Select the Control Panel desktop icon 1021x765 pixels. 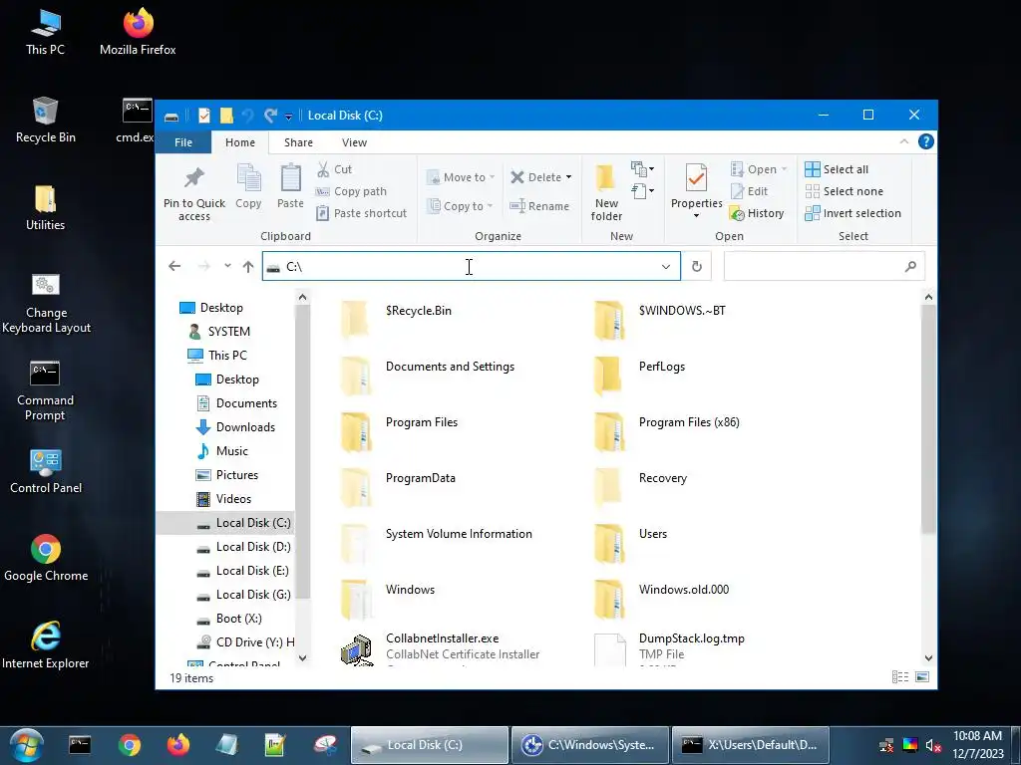pos(46,471)
